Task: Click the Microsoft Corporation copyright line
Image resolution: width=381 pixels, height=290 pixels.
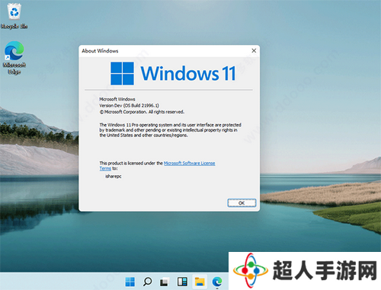Action: tap(142, 112)
